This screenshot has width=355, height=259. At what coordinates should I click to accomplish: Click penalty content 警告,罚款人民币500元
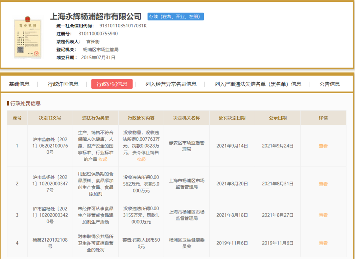pos(141,243)
